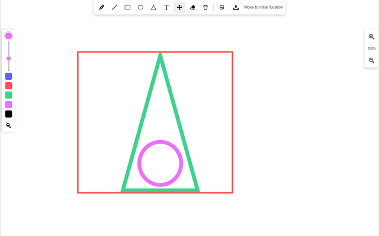Click the 100% zoom level label
379x236 pixels.
pos(371,49)
